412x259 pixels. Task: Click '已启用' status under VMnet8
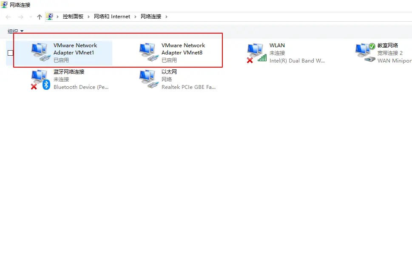coord(169,60)
